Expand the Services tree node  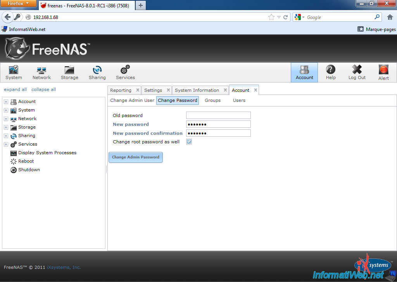pyautogui.click(x=6, y=144)
